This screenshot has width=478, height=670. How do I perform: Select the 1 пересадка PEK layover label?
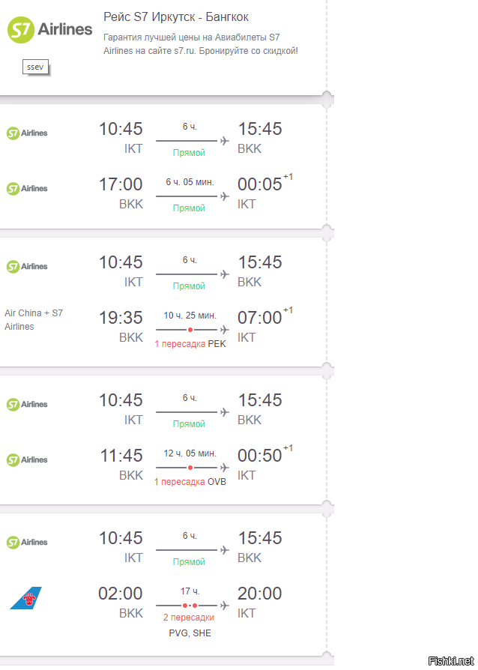190,343
